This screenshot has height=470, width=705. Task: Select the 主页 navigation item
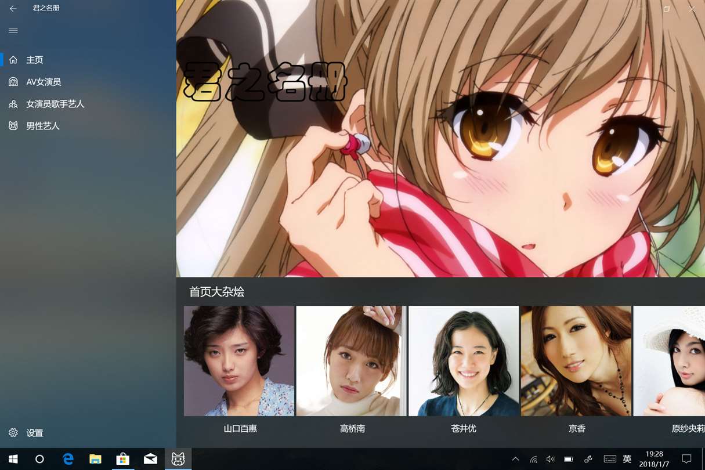[88, 60]
